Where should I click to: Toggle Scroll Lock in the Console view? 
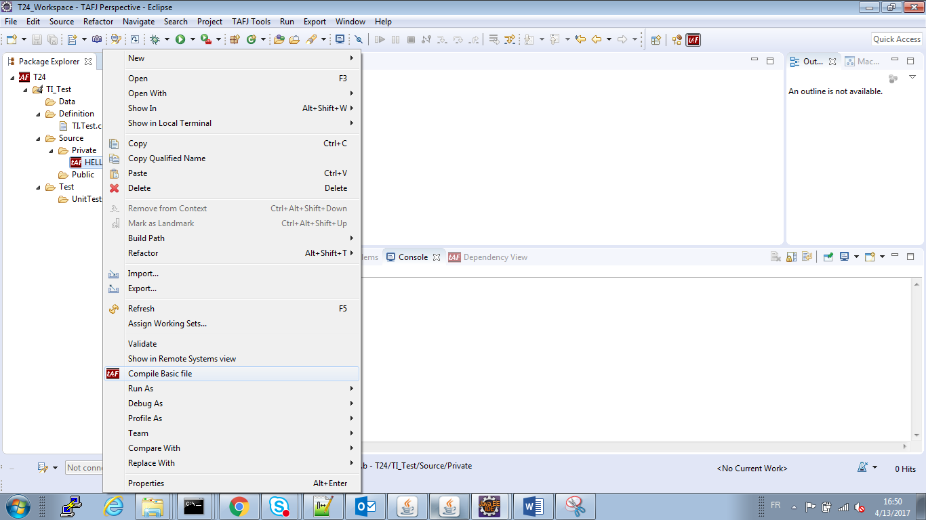pyautogui.click(x=791, y=257)
